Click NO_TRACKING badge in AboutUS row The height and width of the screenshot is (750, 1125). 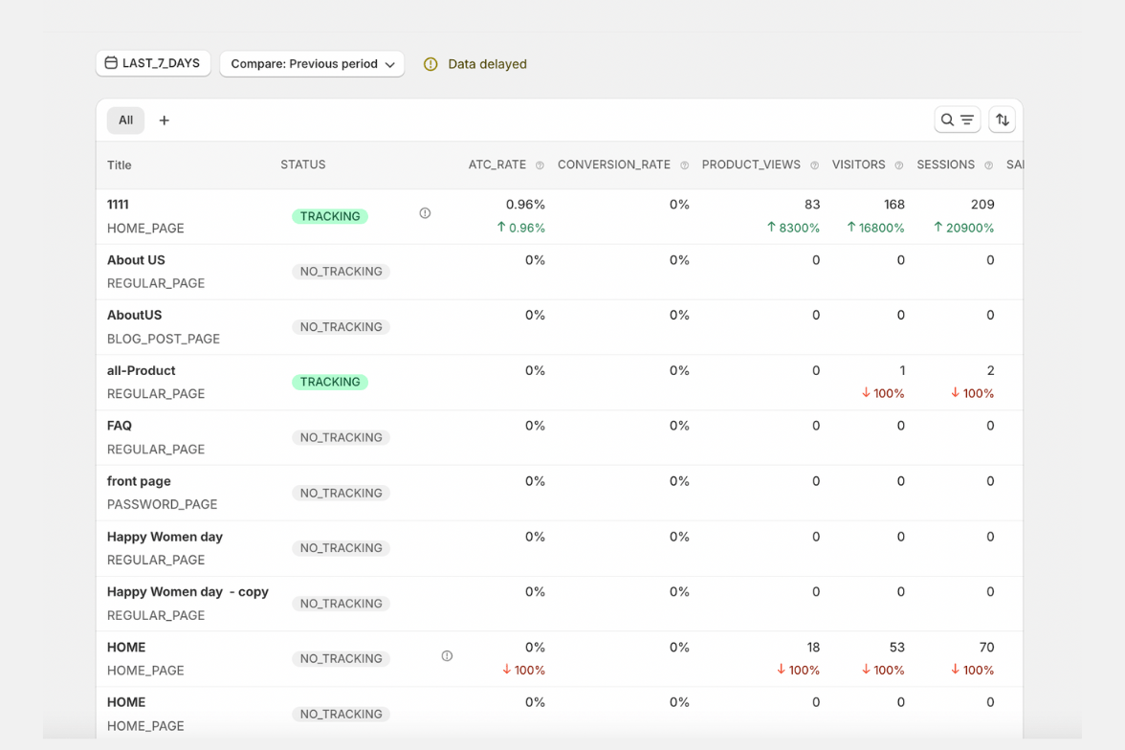pos(341,326)
